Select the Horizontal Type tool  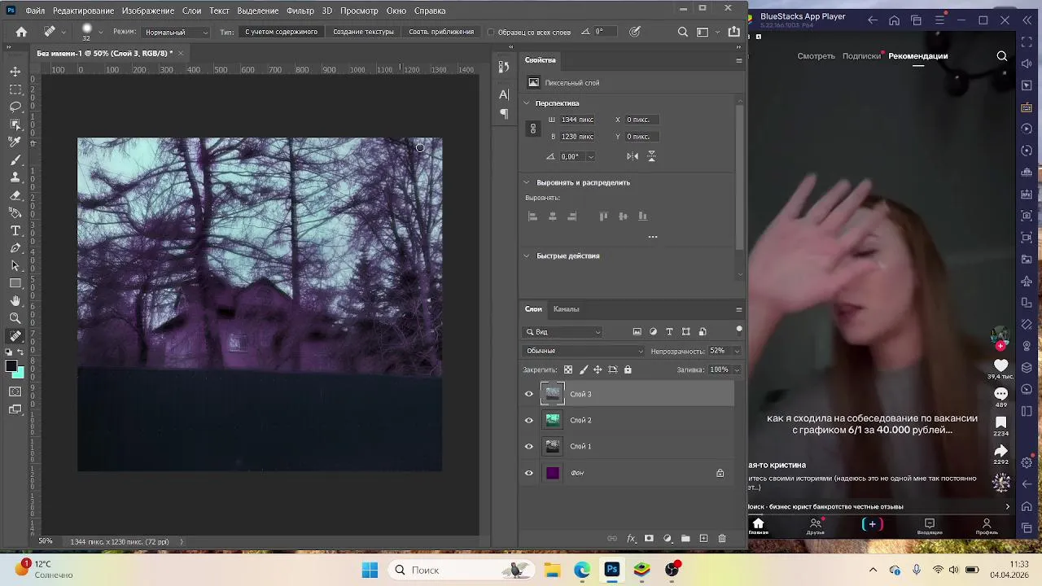click(x=15, y=230)
